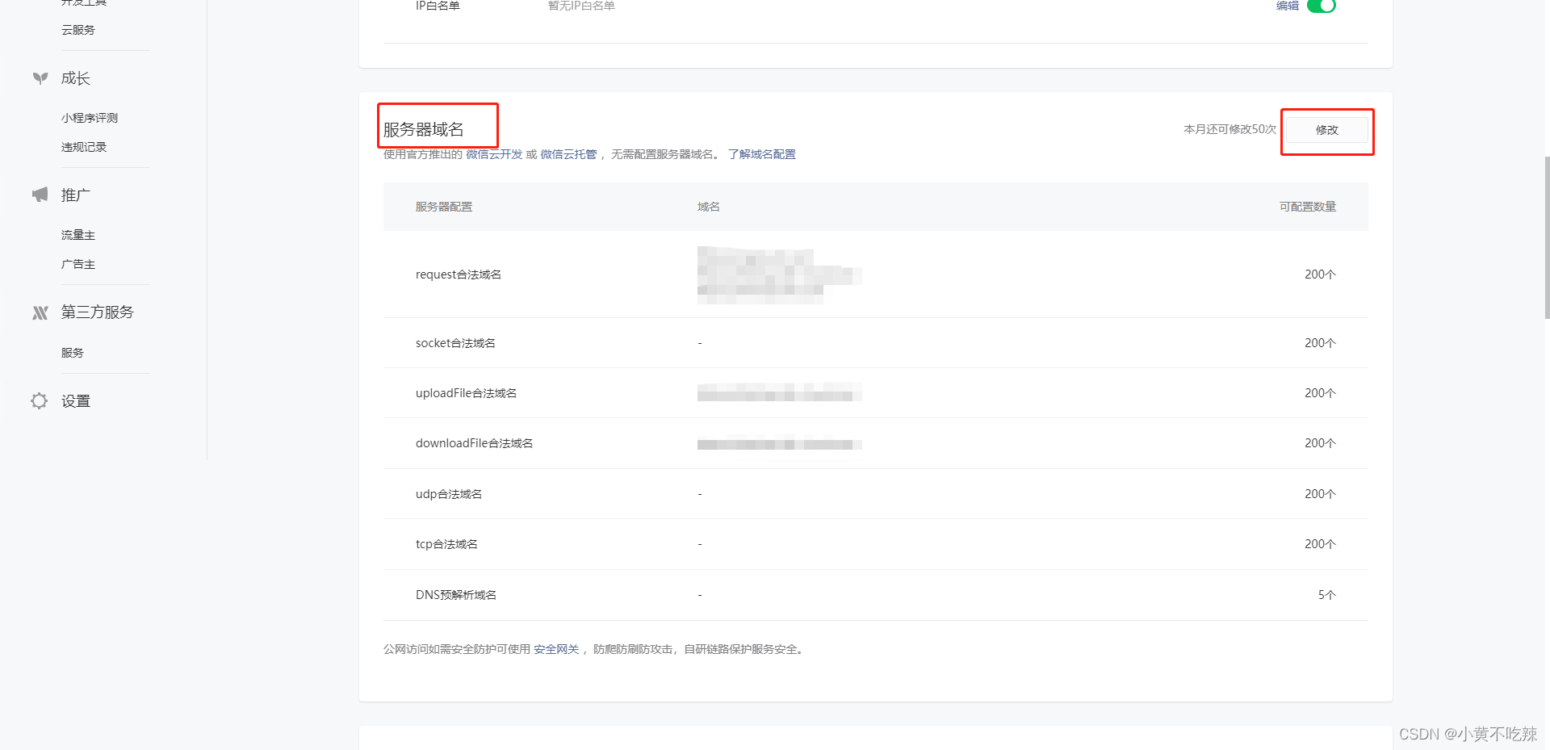The image size is (1550, 750).
Task: Open the 安全网关 link
Action: pos(556,649)
